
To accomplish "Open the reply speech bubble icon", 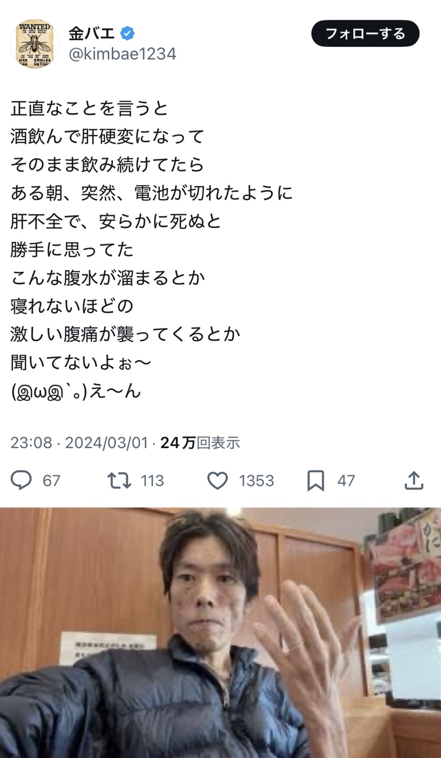I will [22, 480].
